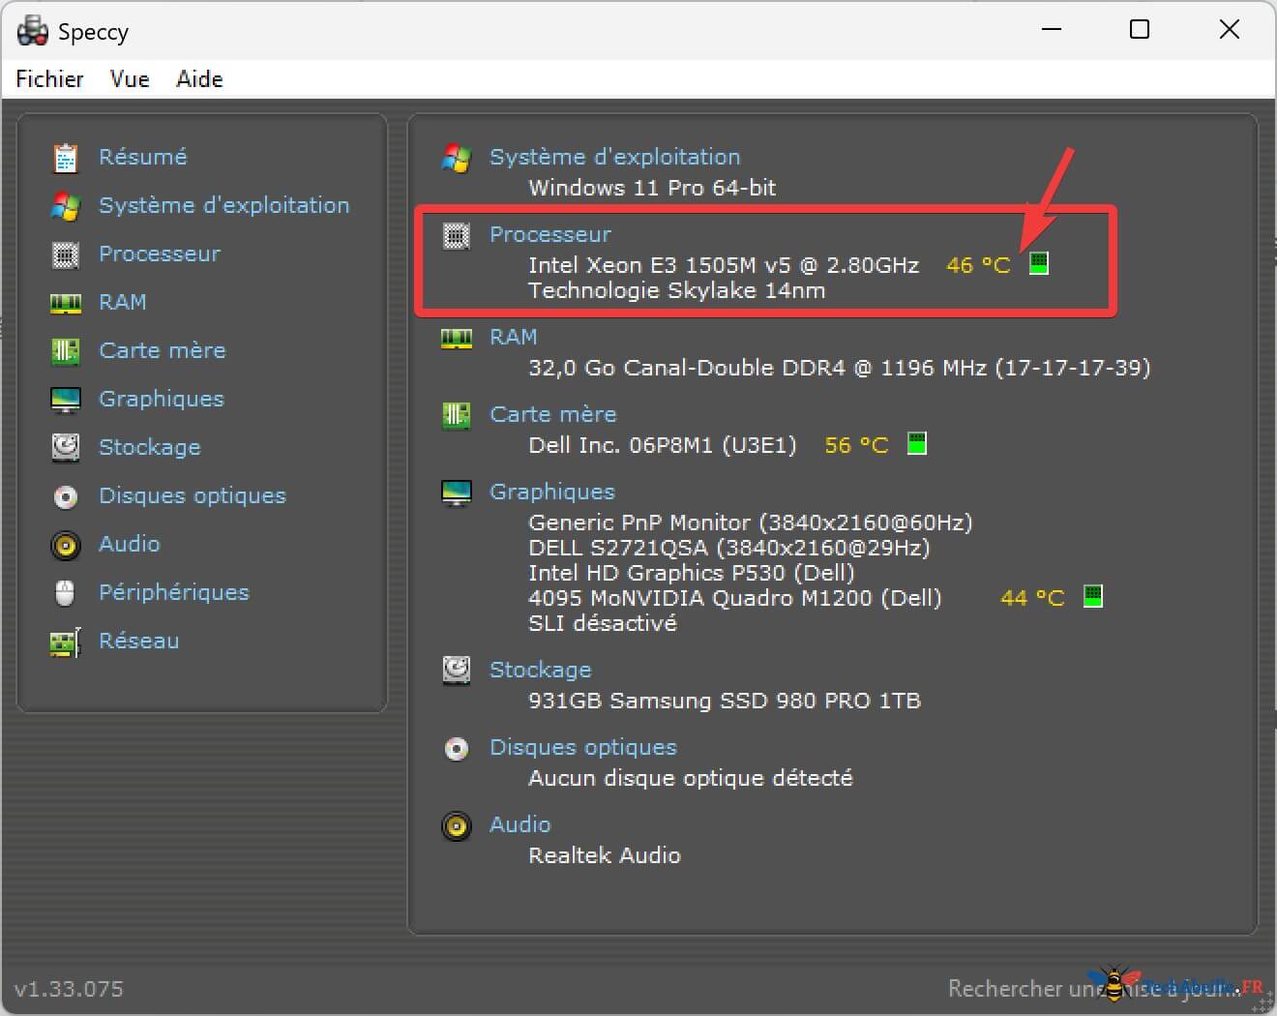This screenshot has height=1016, width=1277.
Task: Click the Stockage disk icon in summary
Action: tap(456, 671)
